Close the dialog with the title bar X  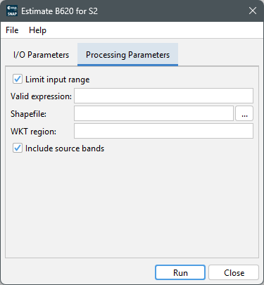253,11
